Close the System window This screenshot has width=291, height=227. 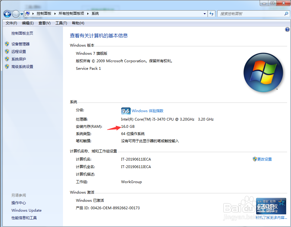tap(283, 3)
